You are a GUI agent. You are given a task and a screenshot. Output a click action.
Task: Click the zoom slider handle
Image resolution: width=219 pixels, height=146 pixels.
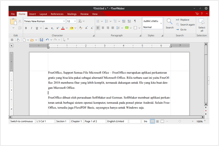(x=180, y=121)
